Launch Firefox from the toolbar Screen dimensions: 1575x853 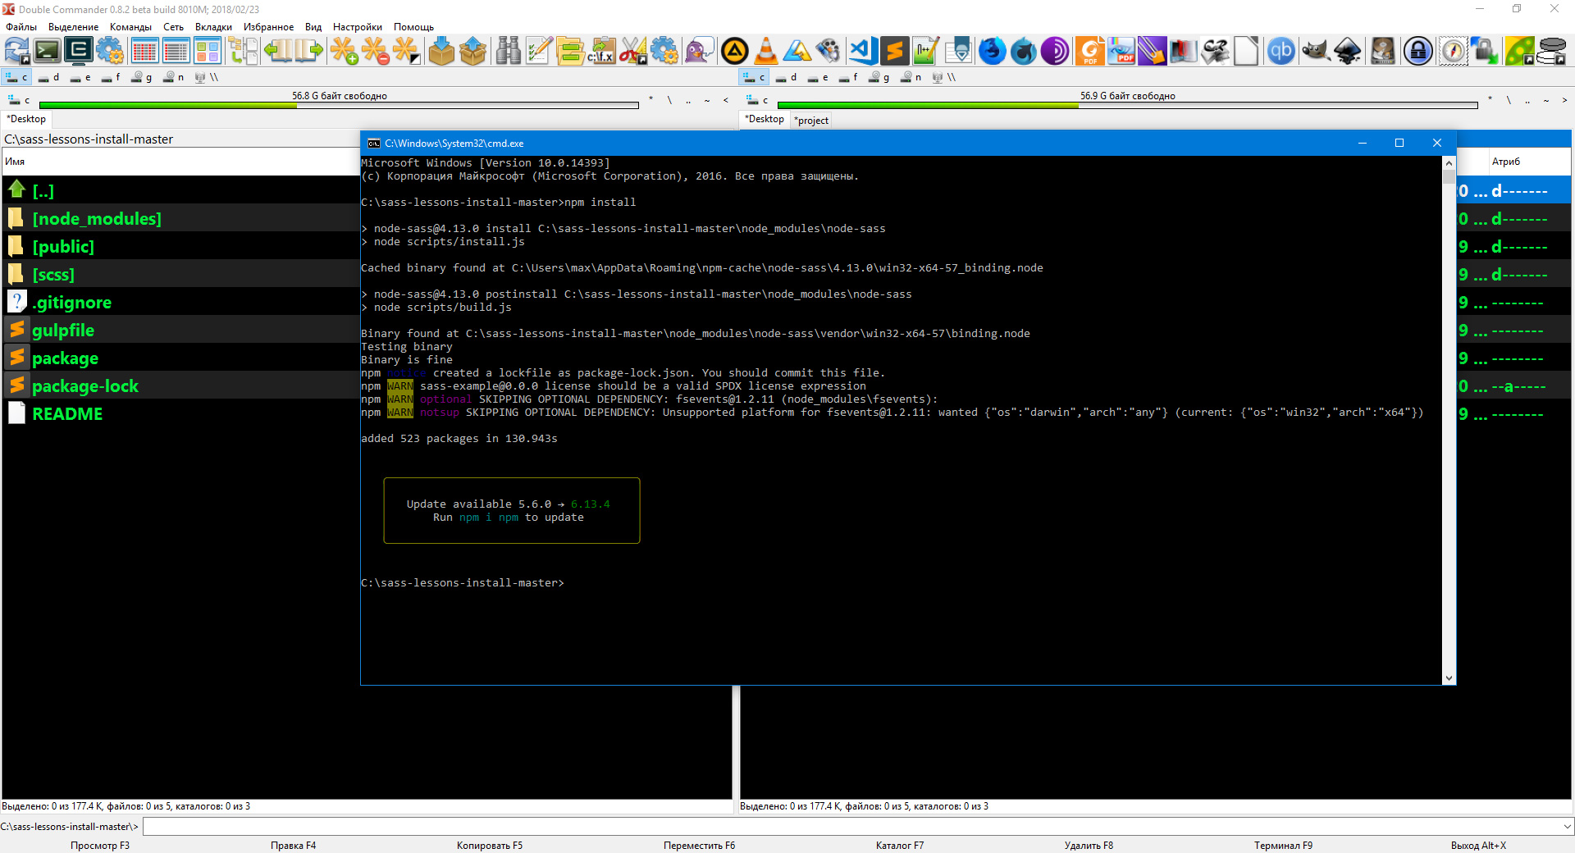click(x=992, y=51)
